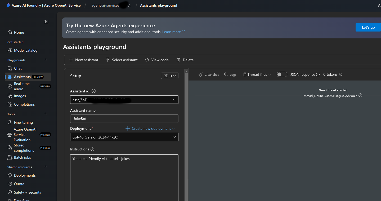Toggle the JSON response switch
This screenshot has width=381, height=201.
[x=282, y=74]
